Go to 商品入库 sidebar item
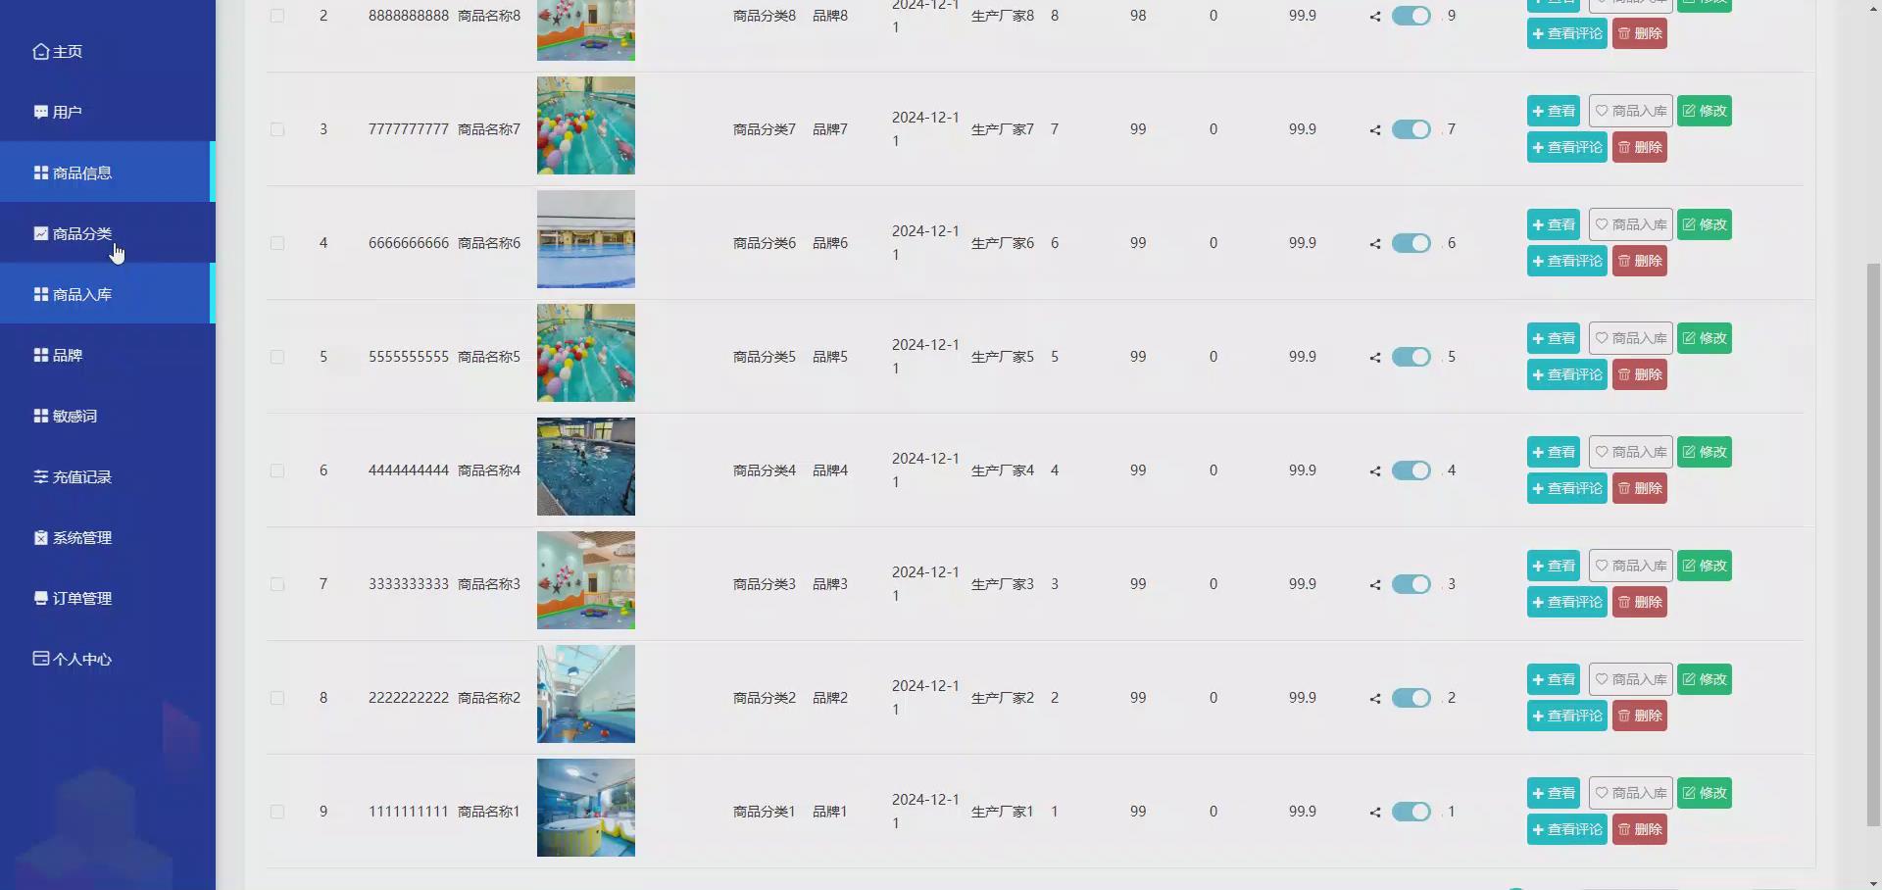Screen dimensions: 1882x890 [x=108, y=294]
